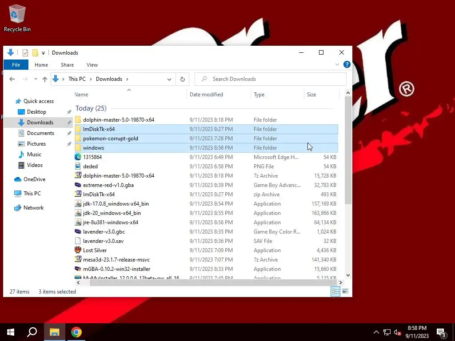This screenshot has height=341, width=455.
Task: Open the address bar history dropdown
Action: 169,79
